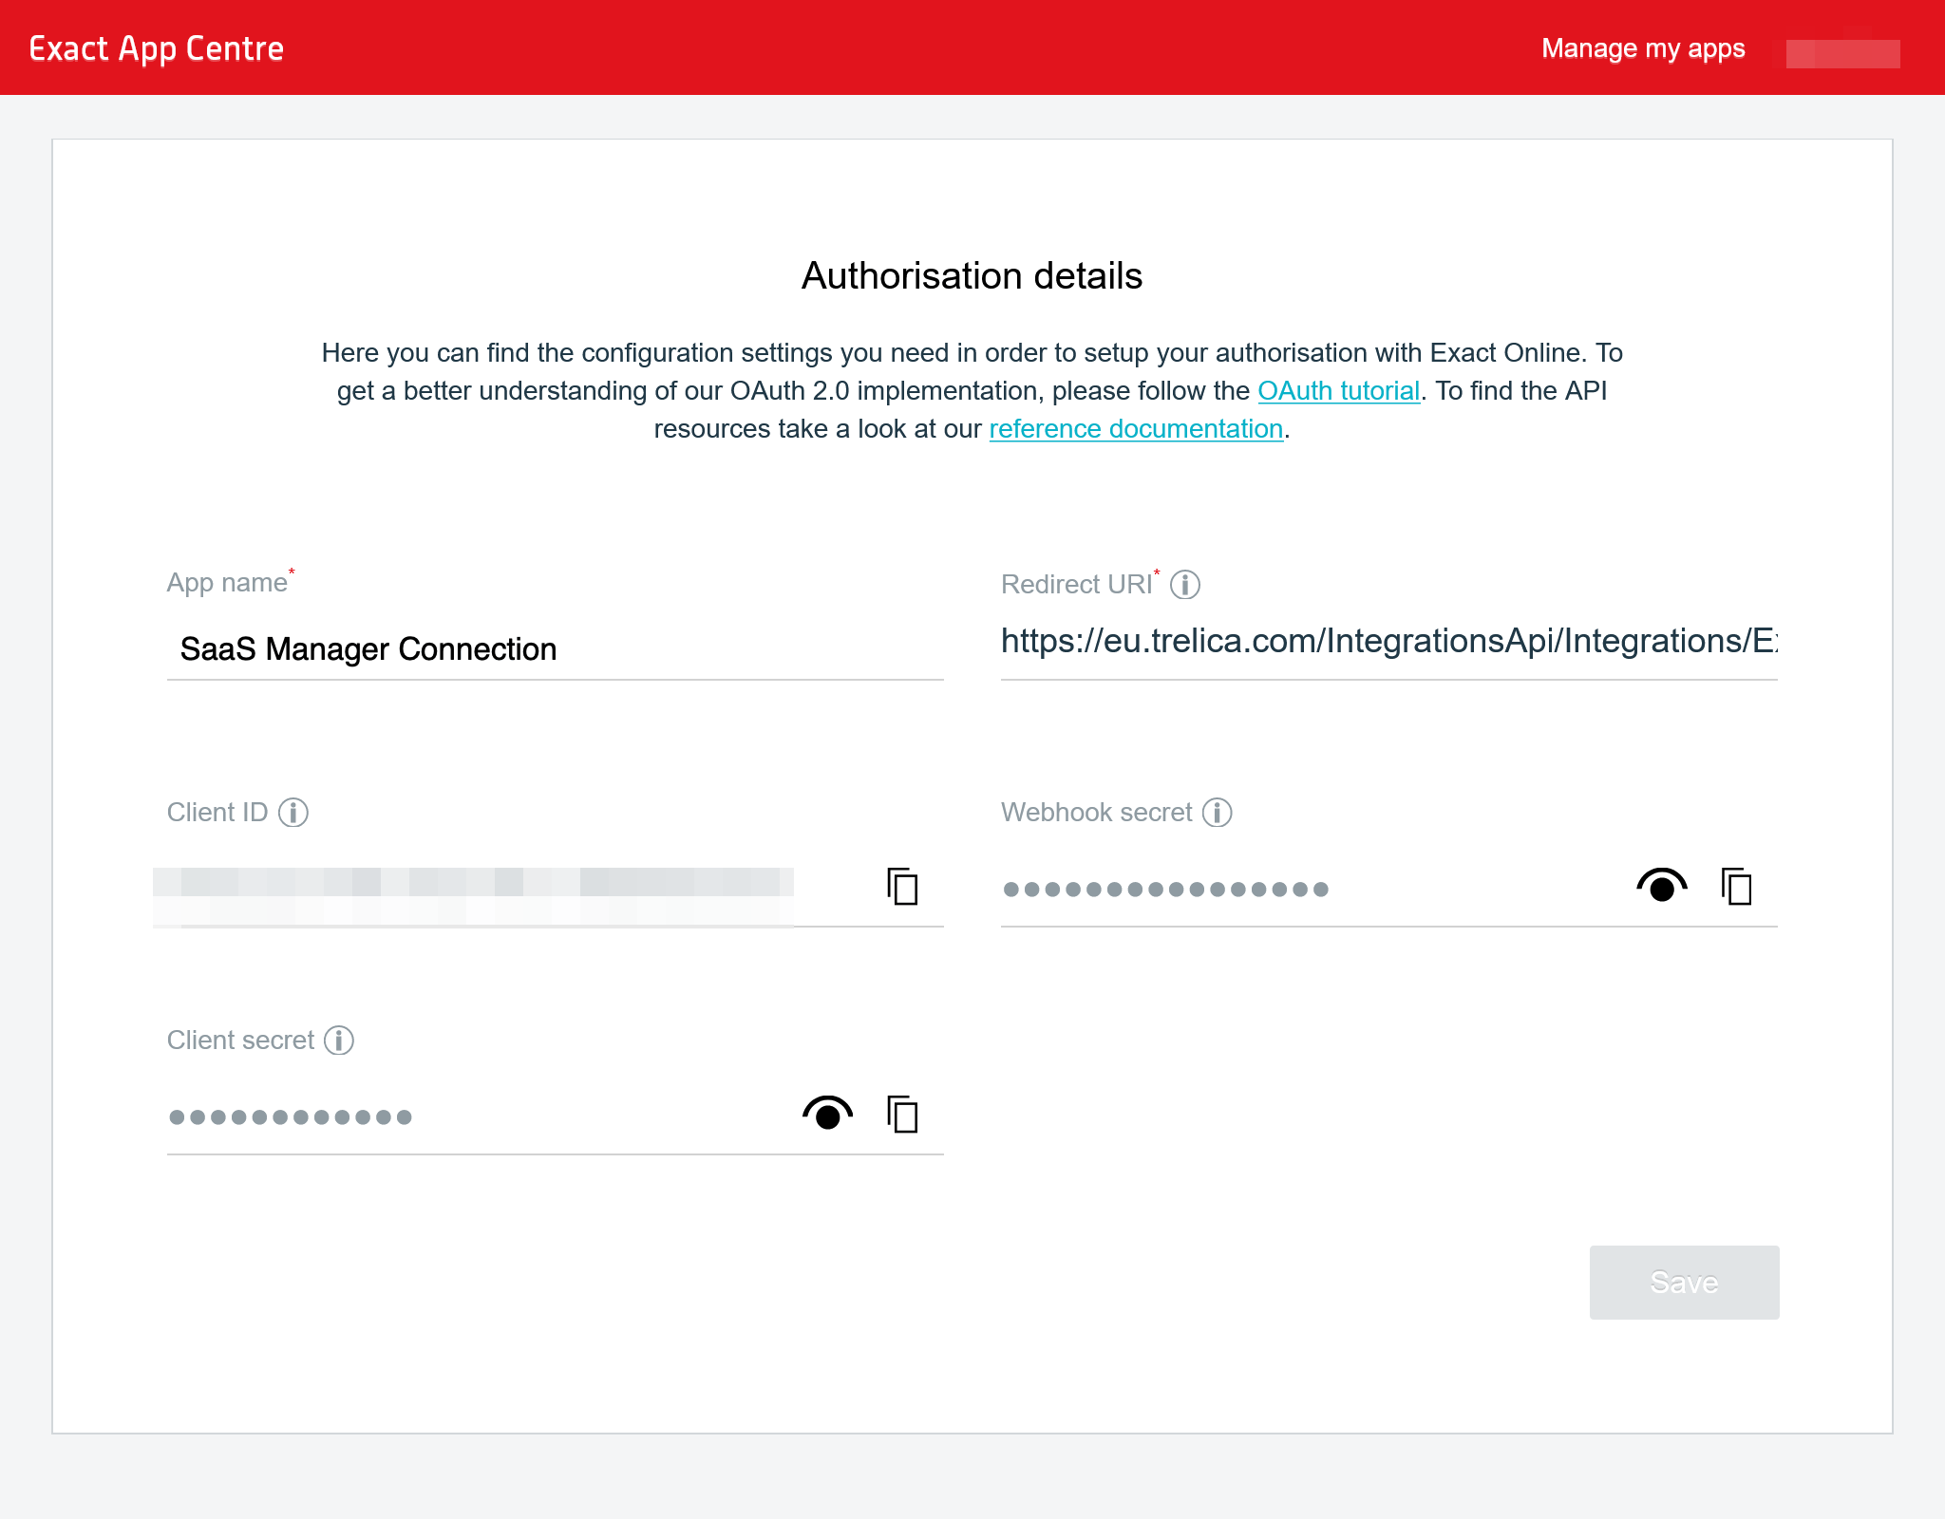
Task: Copy the Client ID value
Action: (x=902, y=887)
